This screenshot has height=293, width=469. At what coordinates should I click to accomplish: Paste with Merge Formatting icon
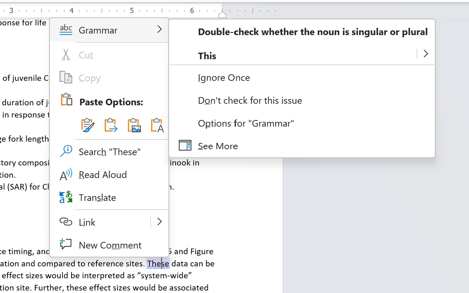[x=111, y=125]
